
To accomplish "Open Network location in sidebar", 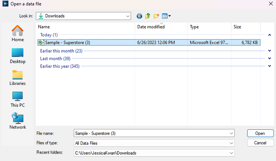I will point(18,121).
